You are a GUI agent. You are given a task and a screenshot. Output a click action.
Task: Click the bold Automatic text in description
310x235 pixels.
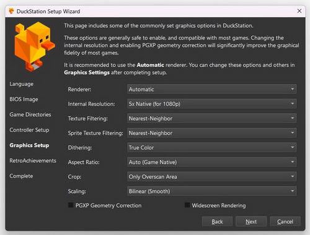click(x=151, y=65)
